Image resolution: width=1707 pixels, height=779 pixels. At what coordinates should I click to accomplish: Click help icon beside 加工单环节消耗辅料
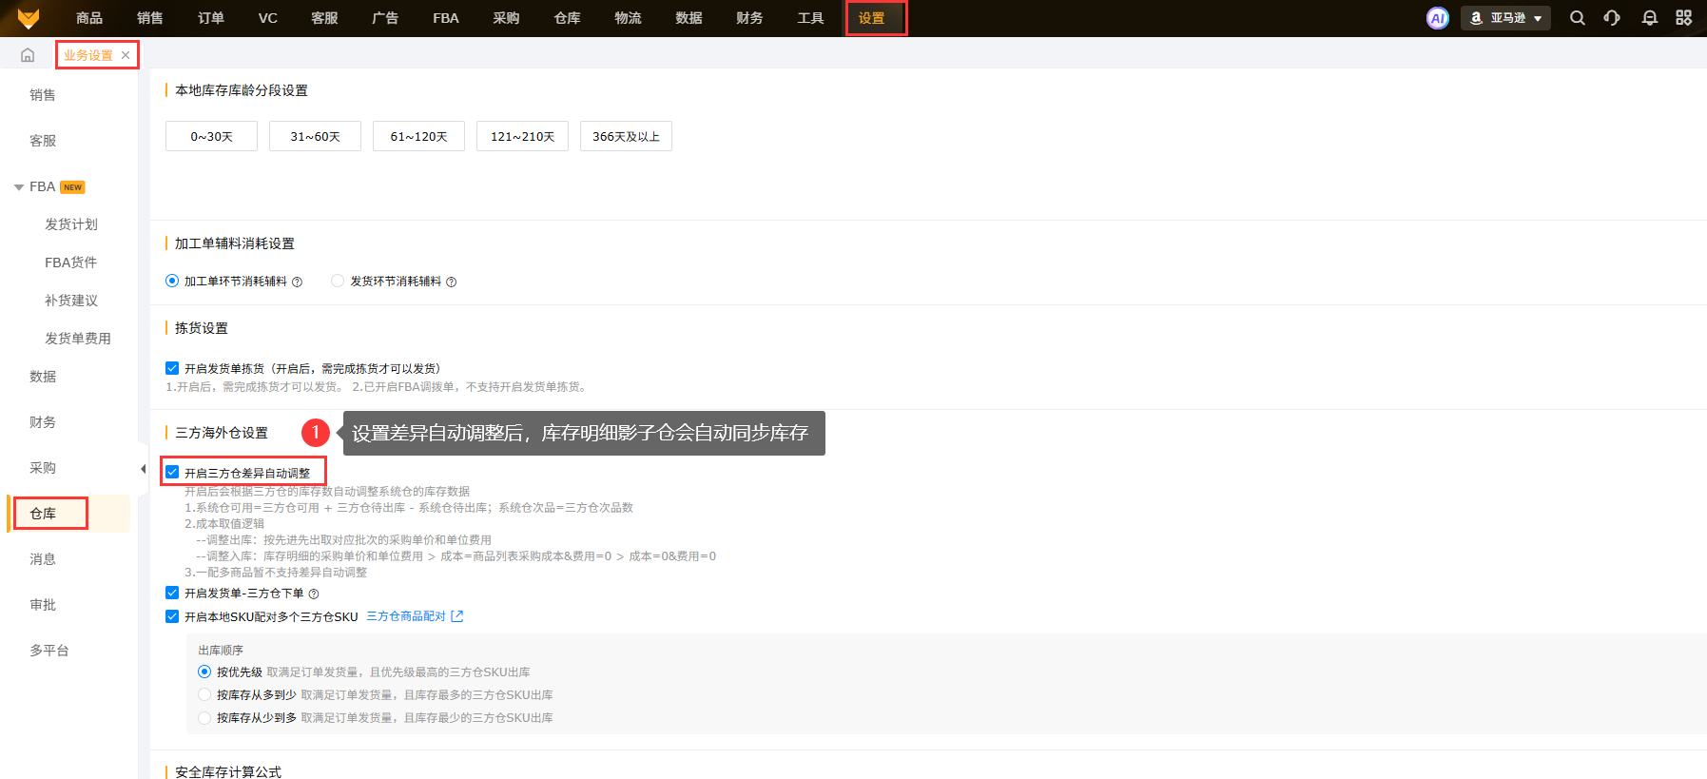297,282
